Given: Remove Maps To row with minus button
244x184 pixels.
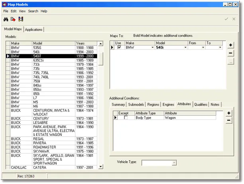Looking at the screenshot, I should point(230,53).
